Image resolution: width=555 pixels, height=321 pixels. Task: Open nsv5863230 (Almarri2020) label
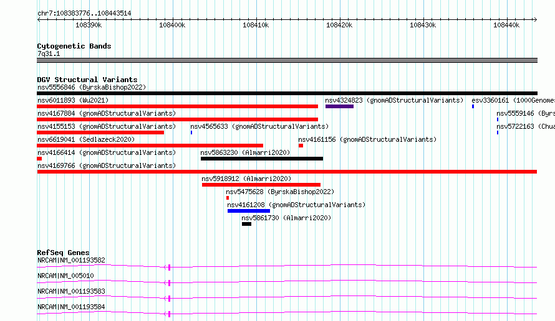pos(245,152)
